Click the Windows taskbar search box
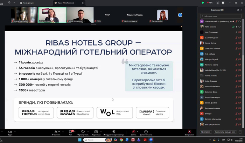This screenshot has height=143, width=245. [x=98, y=140]
